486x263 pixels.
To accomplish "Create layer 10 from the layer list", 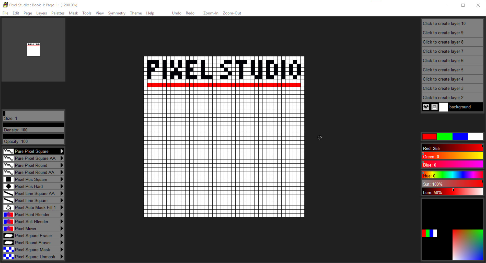I will pyautogui.click(x=452, y=24).
